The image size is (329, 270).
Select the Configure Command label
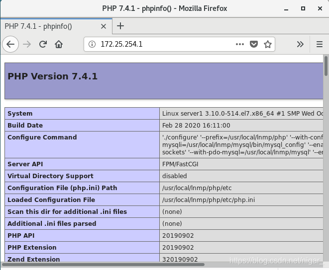[x=42, y=137]
